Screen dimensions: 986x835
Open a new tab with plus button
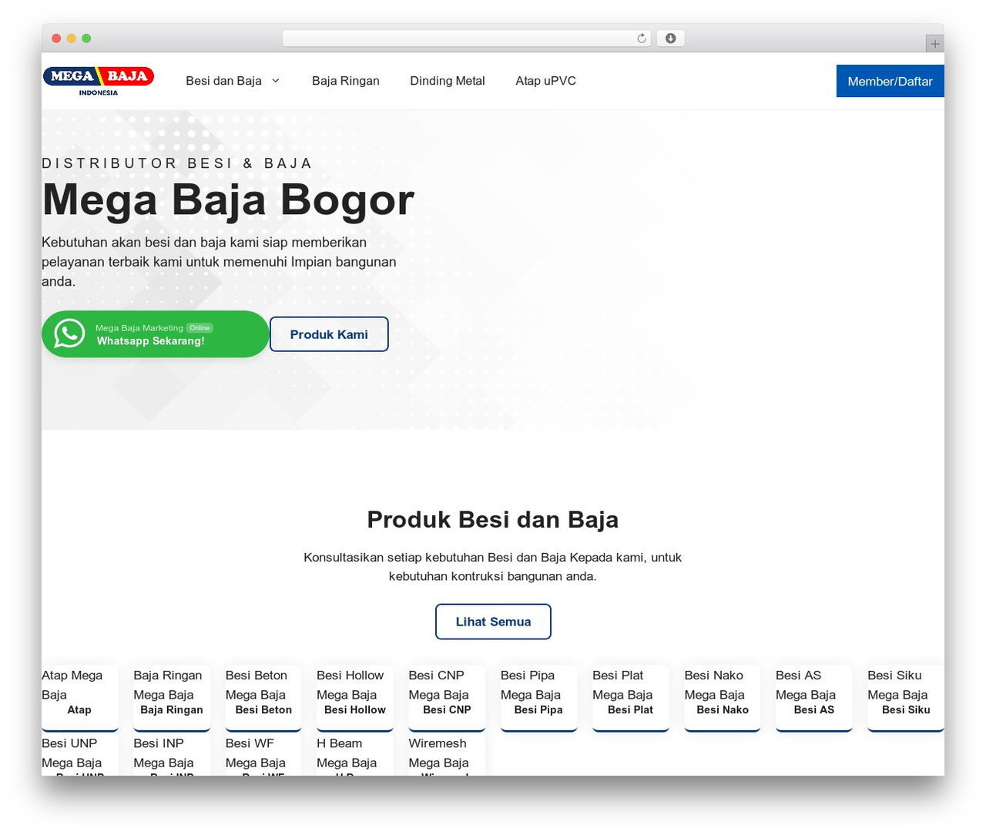[x=934, y=44]
